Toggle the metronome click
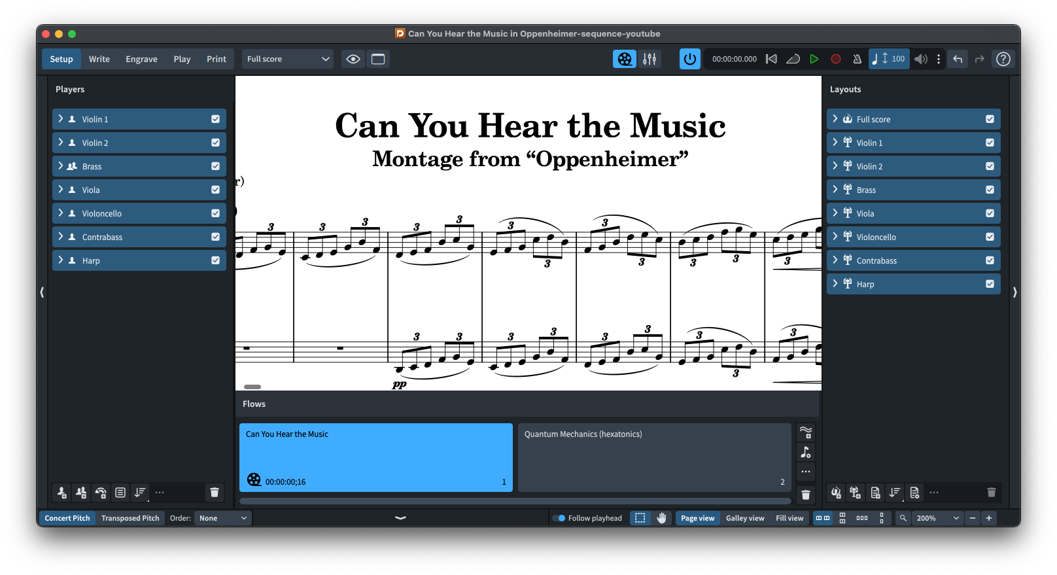 (857, 59)
